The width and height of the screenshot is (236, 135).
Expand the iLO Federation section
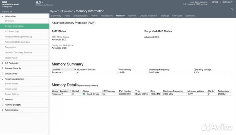tap(2, 63)
